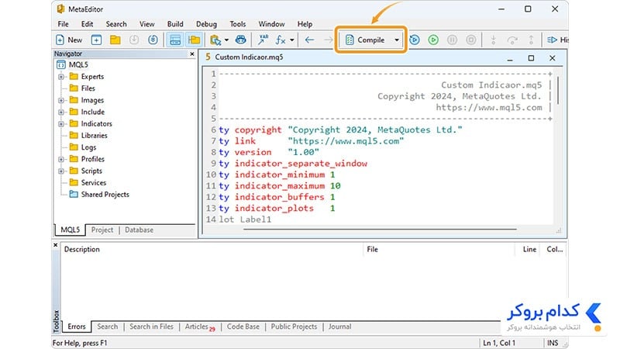Click the step out icon
The width and height of the screenshot is (620, 349).
[x=531, y=40]
